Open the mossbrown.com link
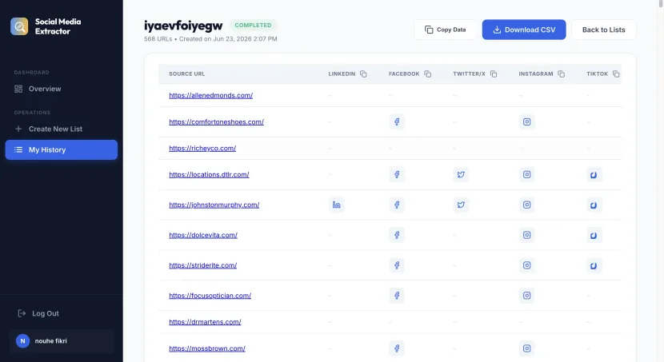The width and height of the screenshot is (664, 362). [207, 348]
